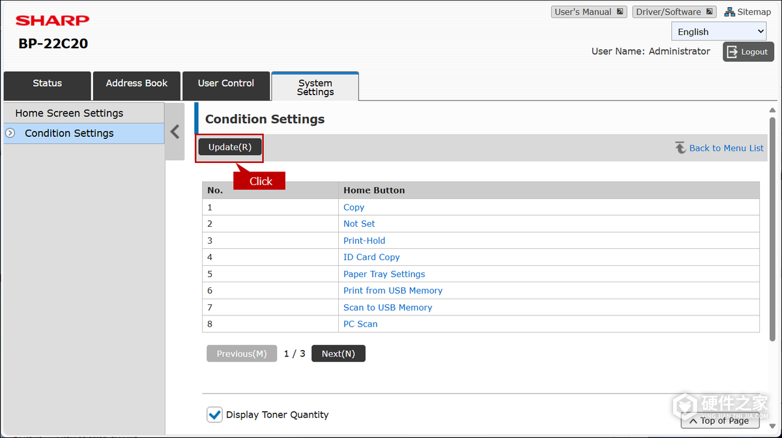Screen dimensions: 782x438
Task: Open the PC Scan link
Action: point(360,323)
